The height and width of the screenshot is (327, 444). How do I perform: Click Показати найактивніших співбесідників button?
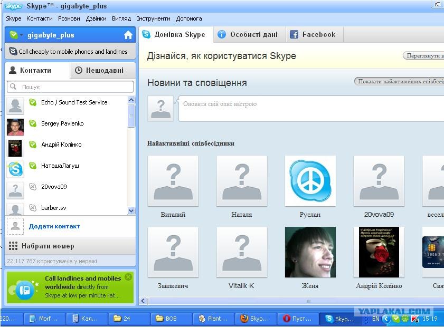[x=399, y=81]
